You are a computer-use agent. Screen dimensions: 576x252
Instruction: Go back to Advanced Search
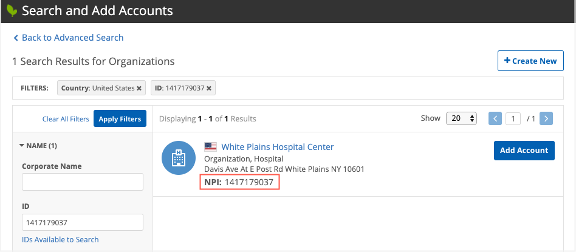point(68,38)
